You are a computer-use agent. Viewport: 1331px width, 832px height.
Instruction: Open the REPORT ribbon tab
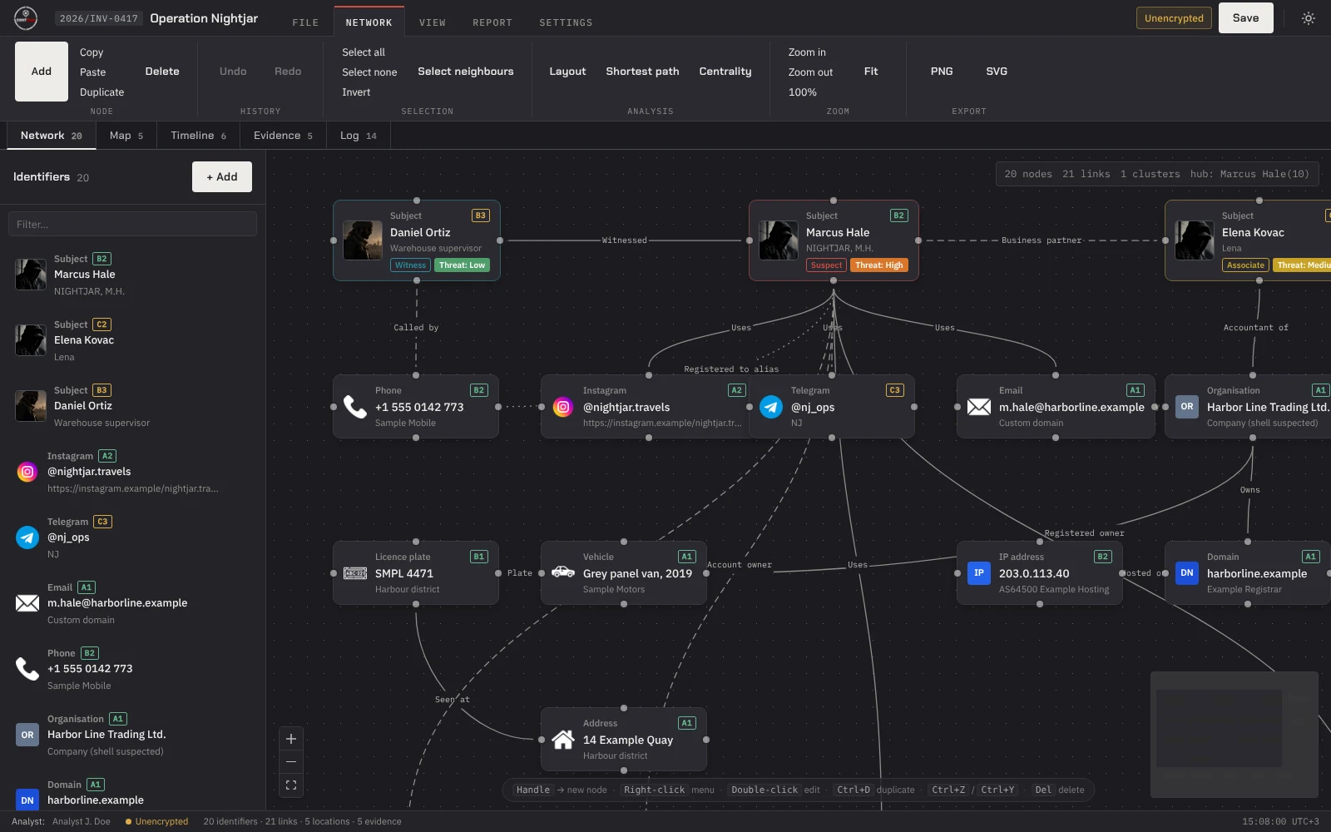coord(492,22)
